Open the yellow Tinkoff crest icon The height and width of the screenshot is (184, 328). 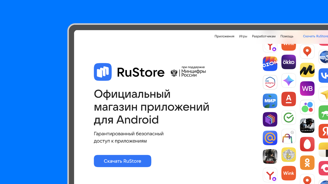(x=289, y=155)
